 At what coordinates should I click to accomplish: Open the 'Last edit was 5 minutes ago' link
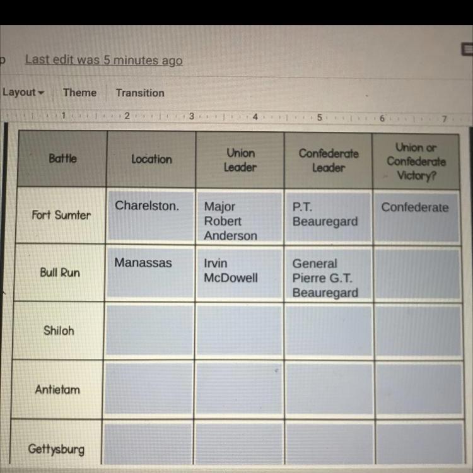pos(104,60)
